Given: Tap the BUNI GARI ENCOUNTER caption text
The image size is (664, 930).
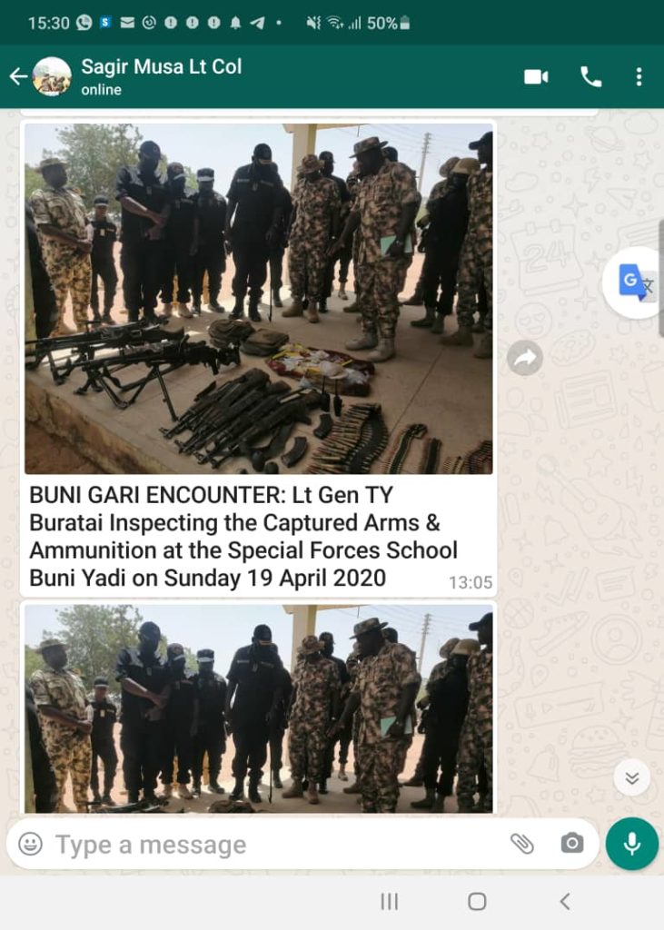Looking at the screenshot, I should [243, 536].
